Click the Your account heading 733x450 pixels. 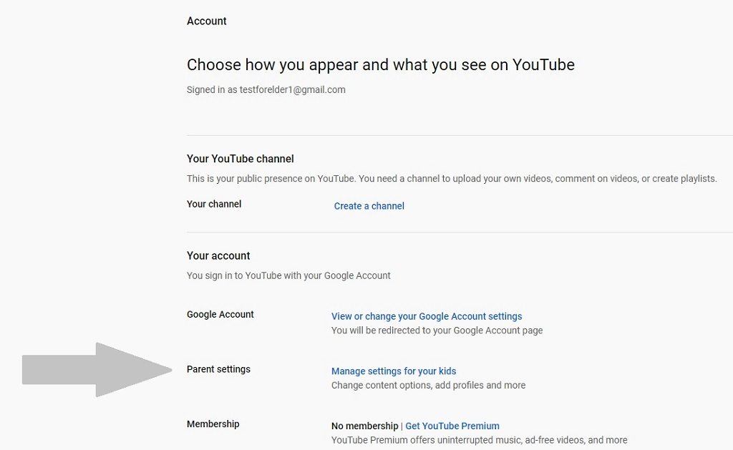(218, 255)
